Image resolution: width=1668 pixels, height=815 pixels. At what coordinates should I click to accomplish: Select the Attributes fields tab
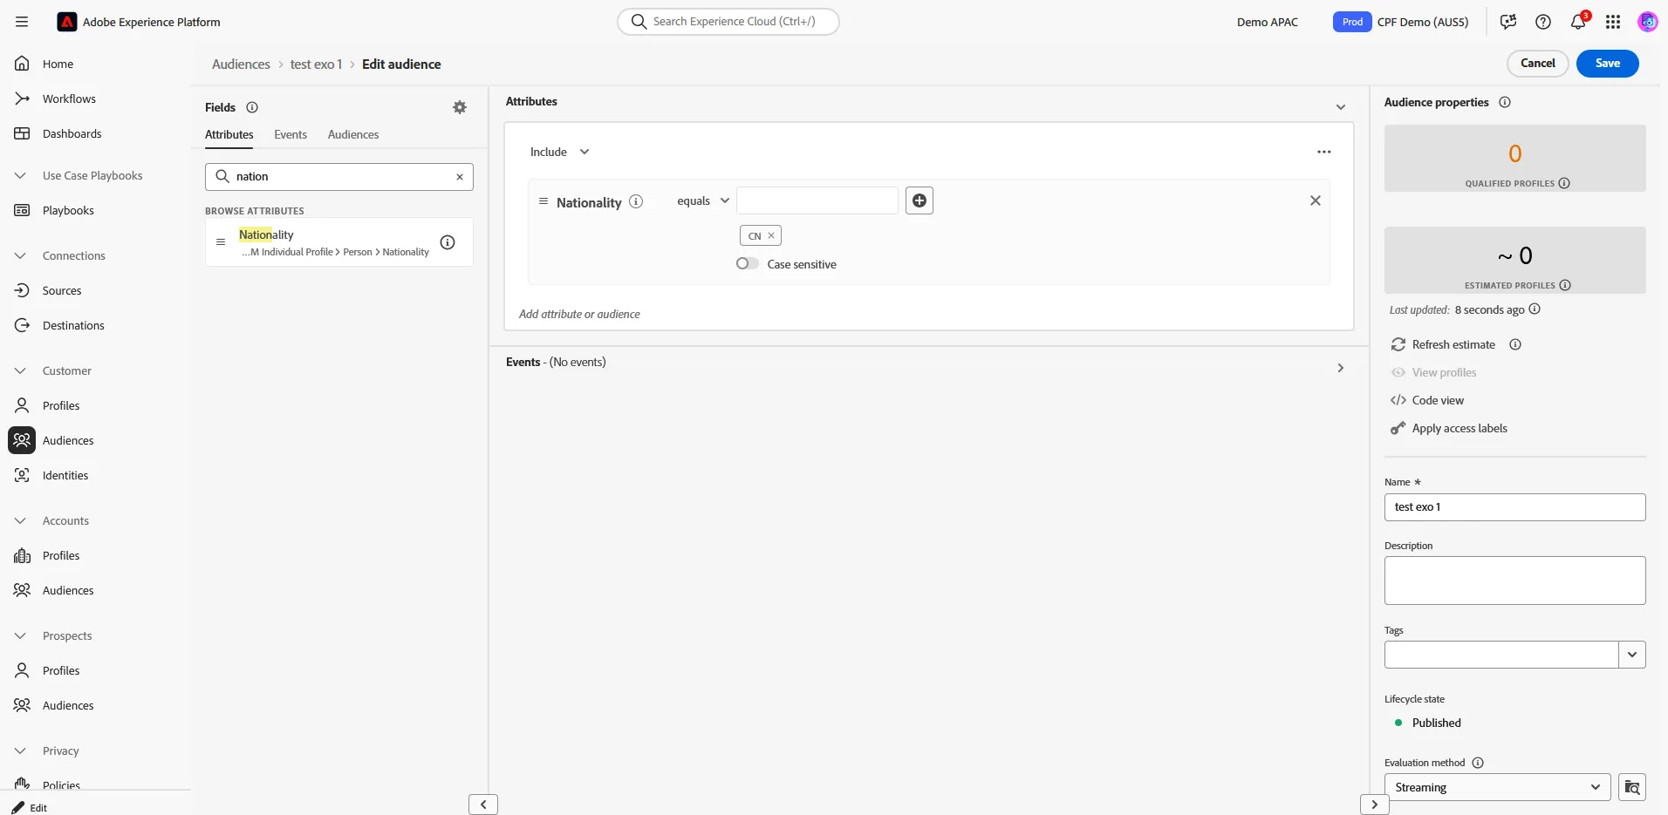(229, 134)
